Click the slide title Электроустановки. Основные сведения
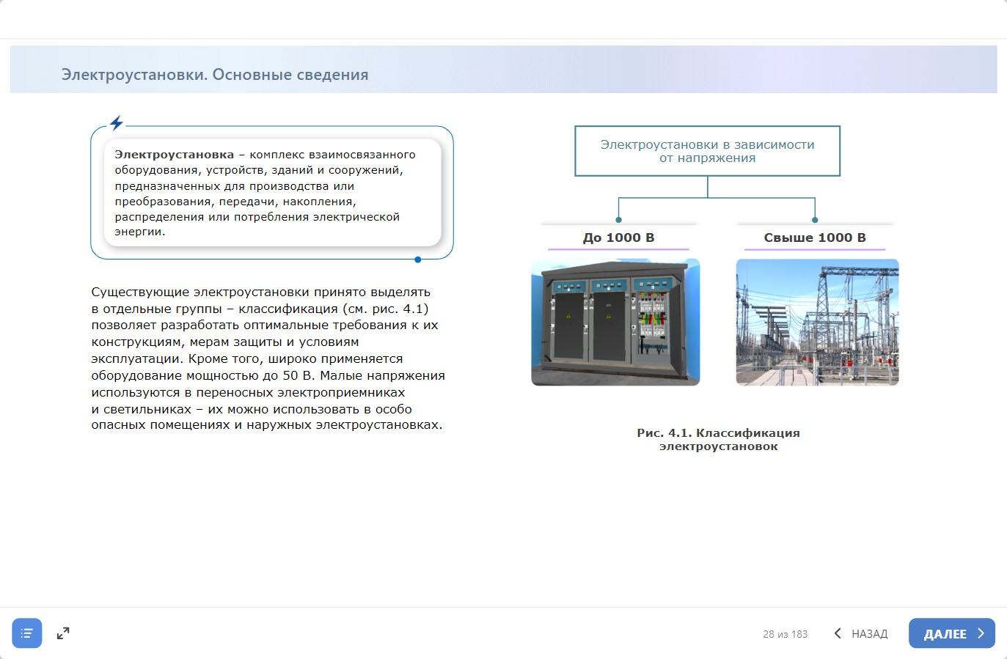The image size is (1007, 659). 215,75
